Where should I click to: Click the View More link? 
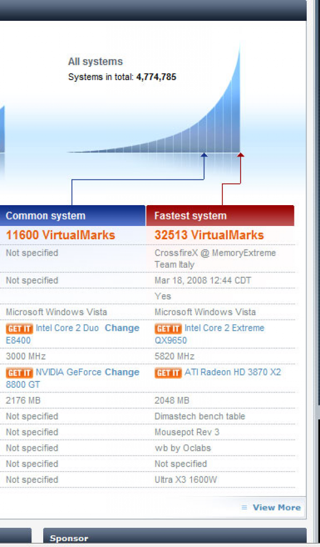point(276,507)
